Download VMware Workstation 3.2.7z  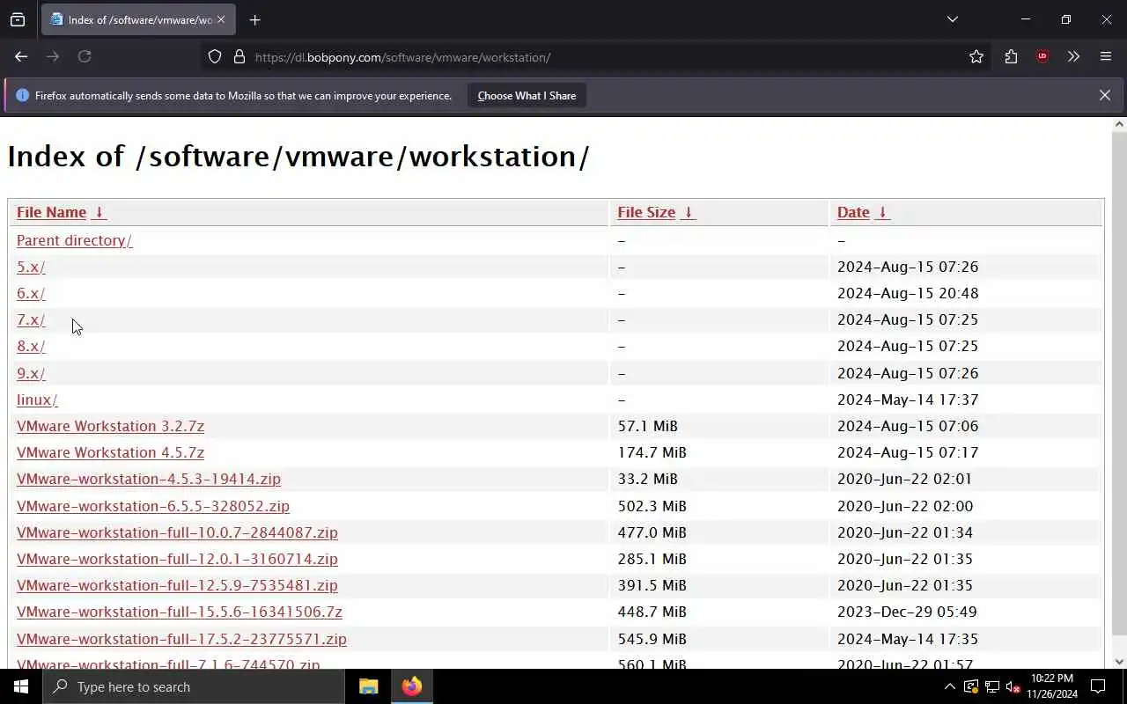110,426
